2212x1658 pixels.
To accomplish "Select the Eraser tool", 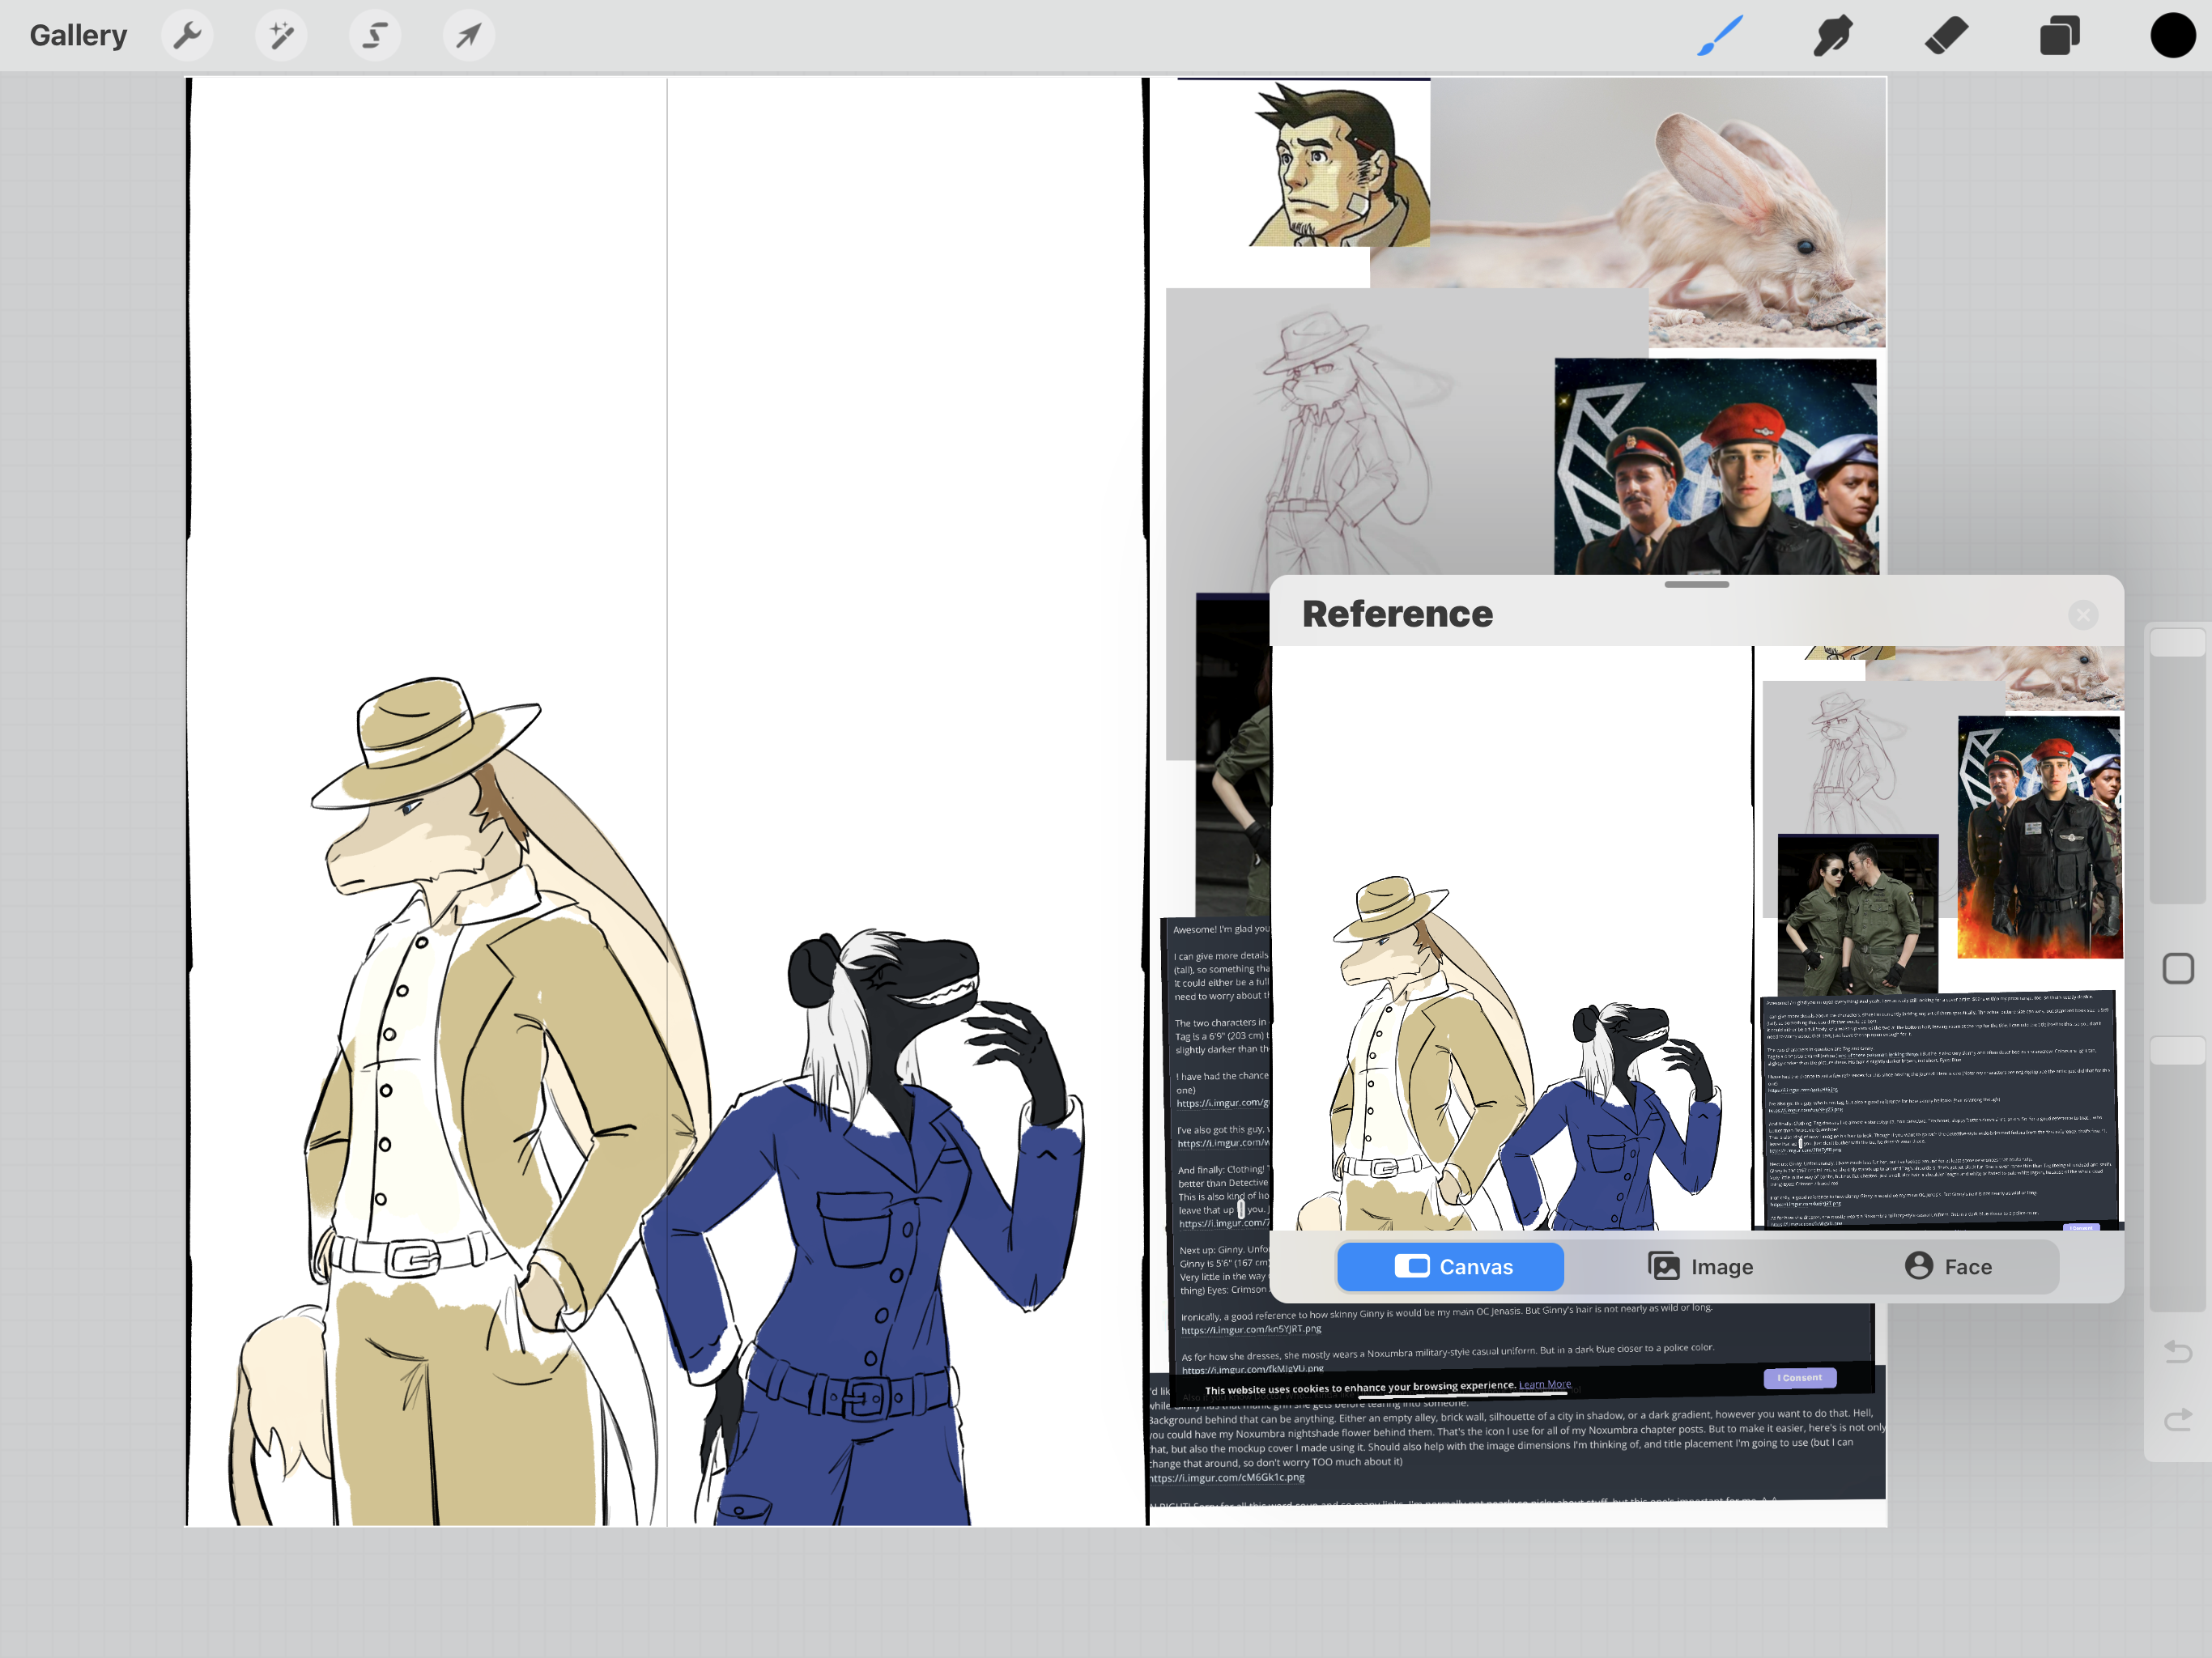I will coord(1946,36).
